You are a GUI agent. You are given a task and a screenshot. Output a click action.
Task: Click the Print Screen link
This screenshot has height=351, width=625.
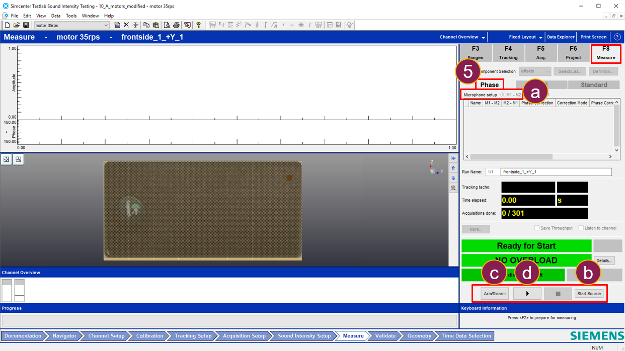[593, 37]
